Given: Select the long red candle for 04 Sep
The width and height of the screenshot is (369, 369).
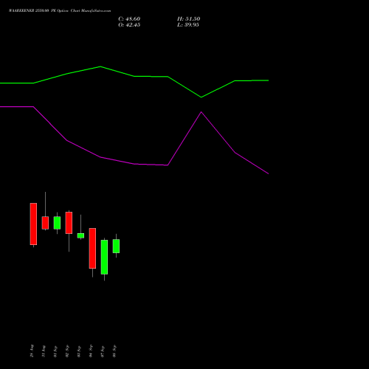Looking at the screenshot, I should click(92, 248).
